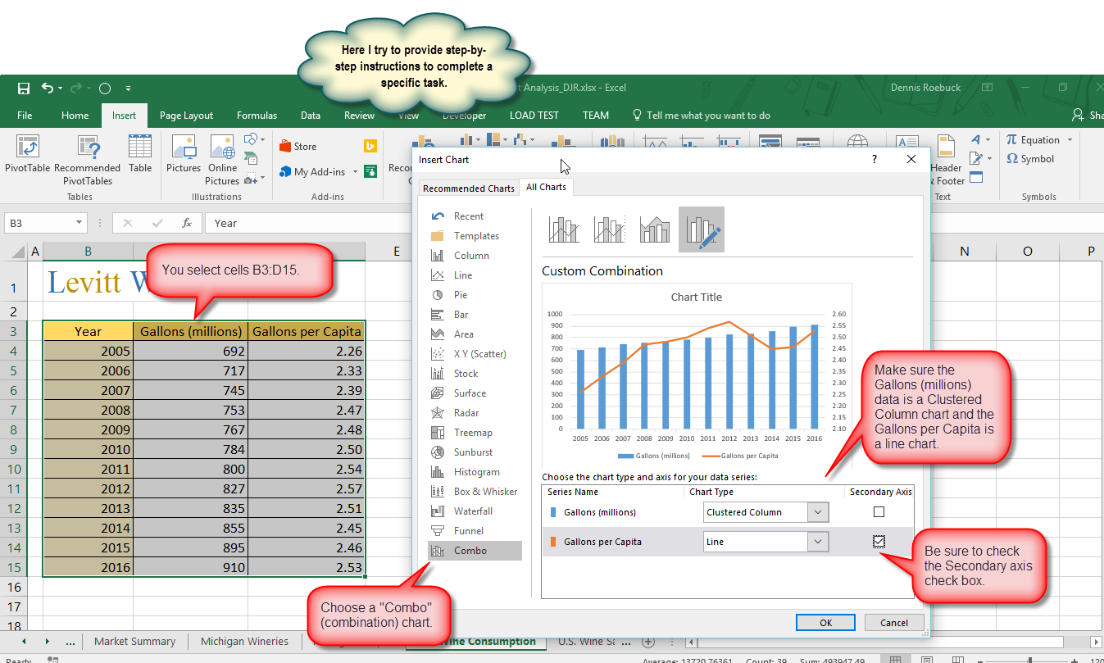1104x663 pixels.
Task: Click the Save icon in Quick Access Toolbar
Action: 24,89
